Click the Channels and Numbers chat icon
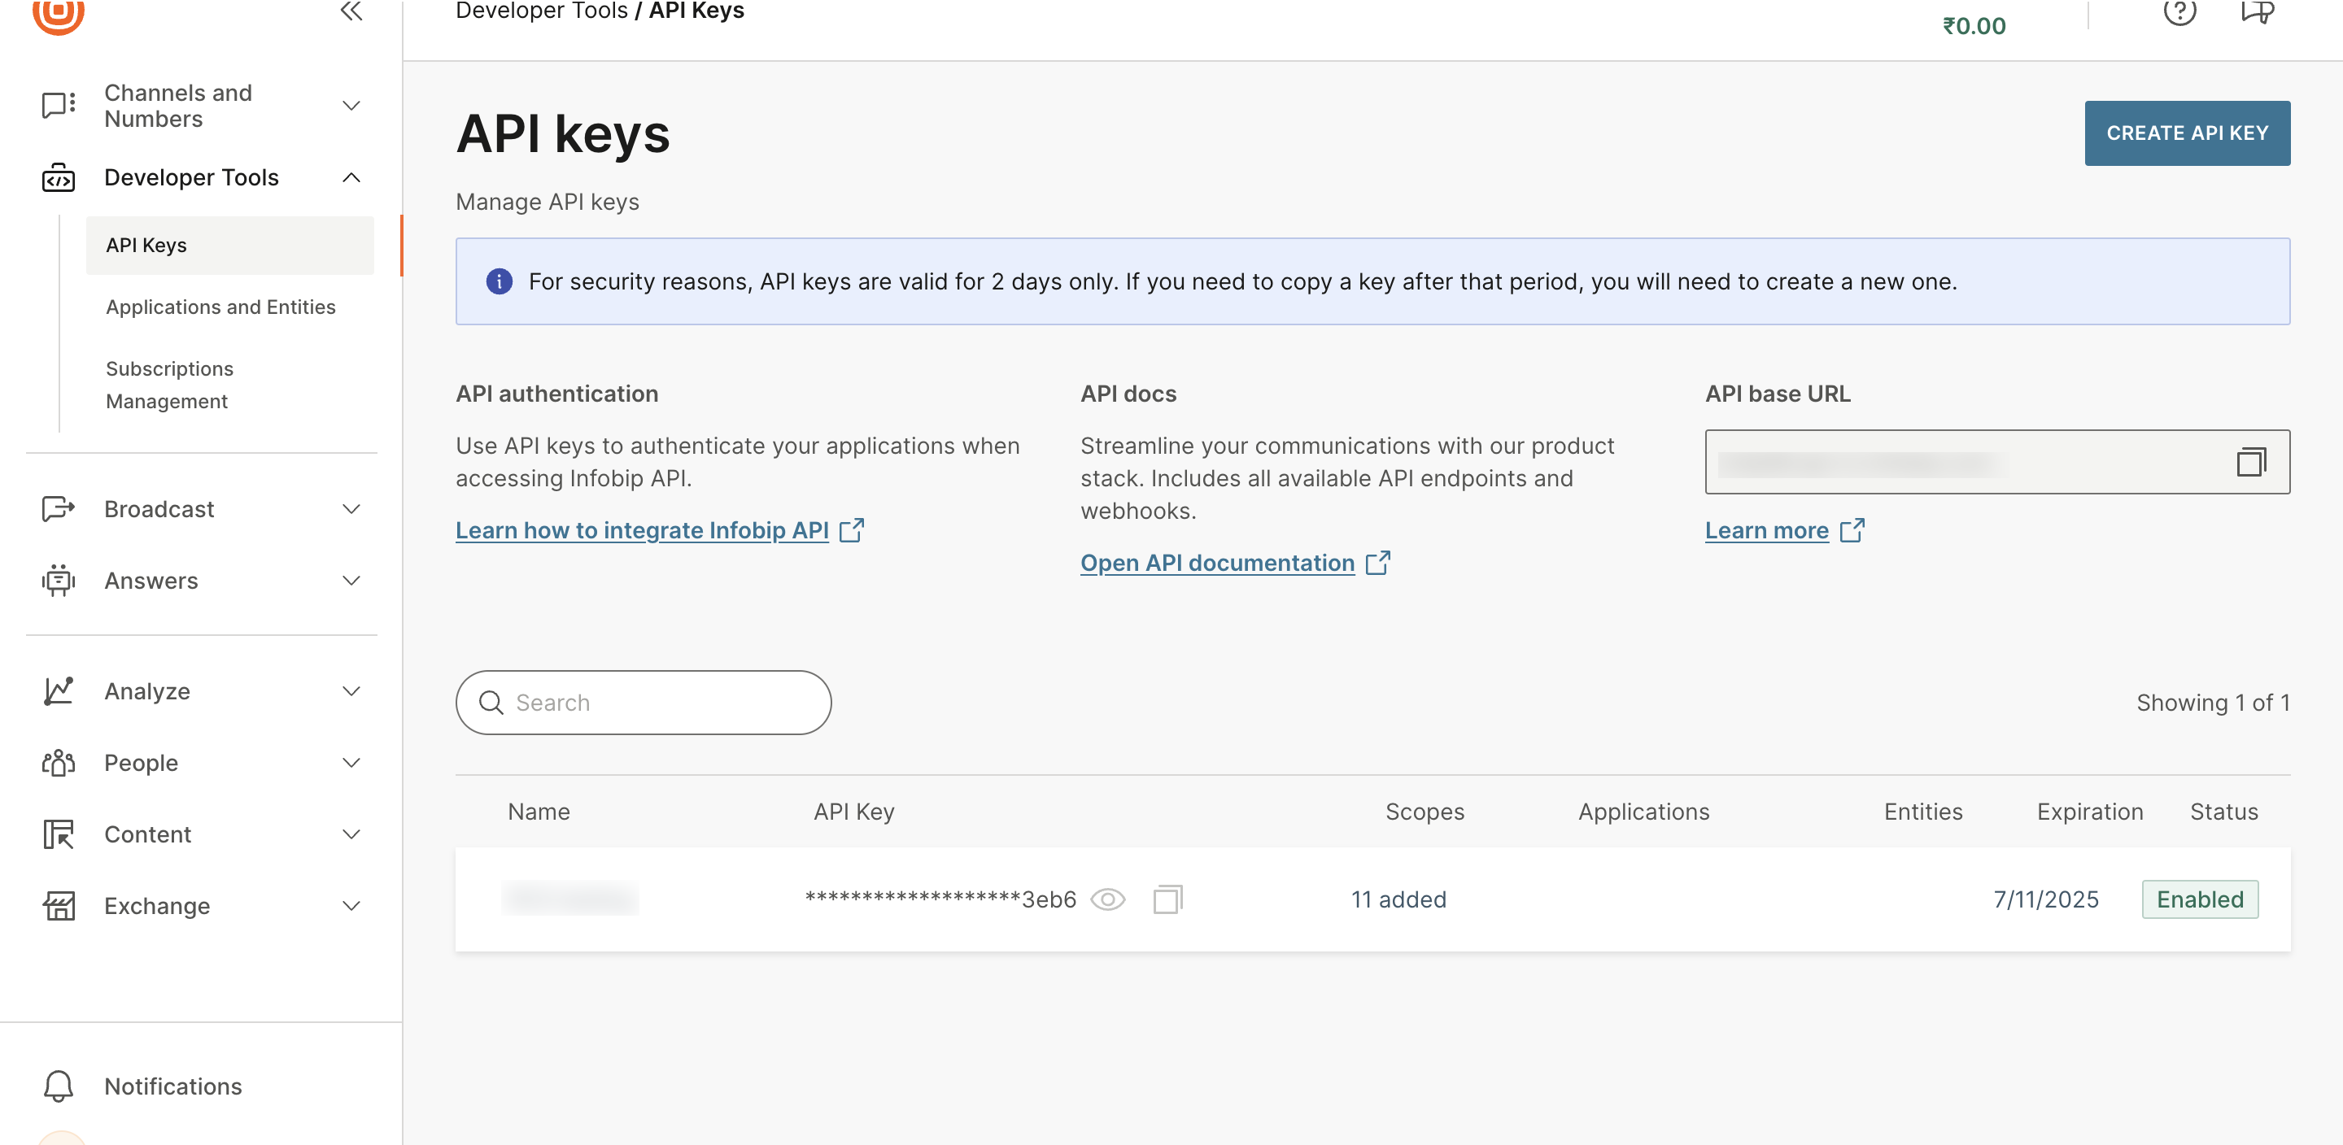 [x=59, y=106]
